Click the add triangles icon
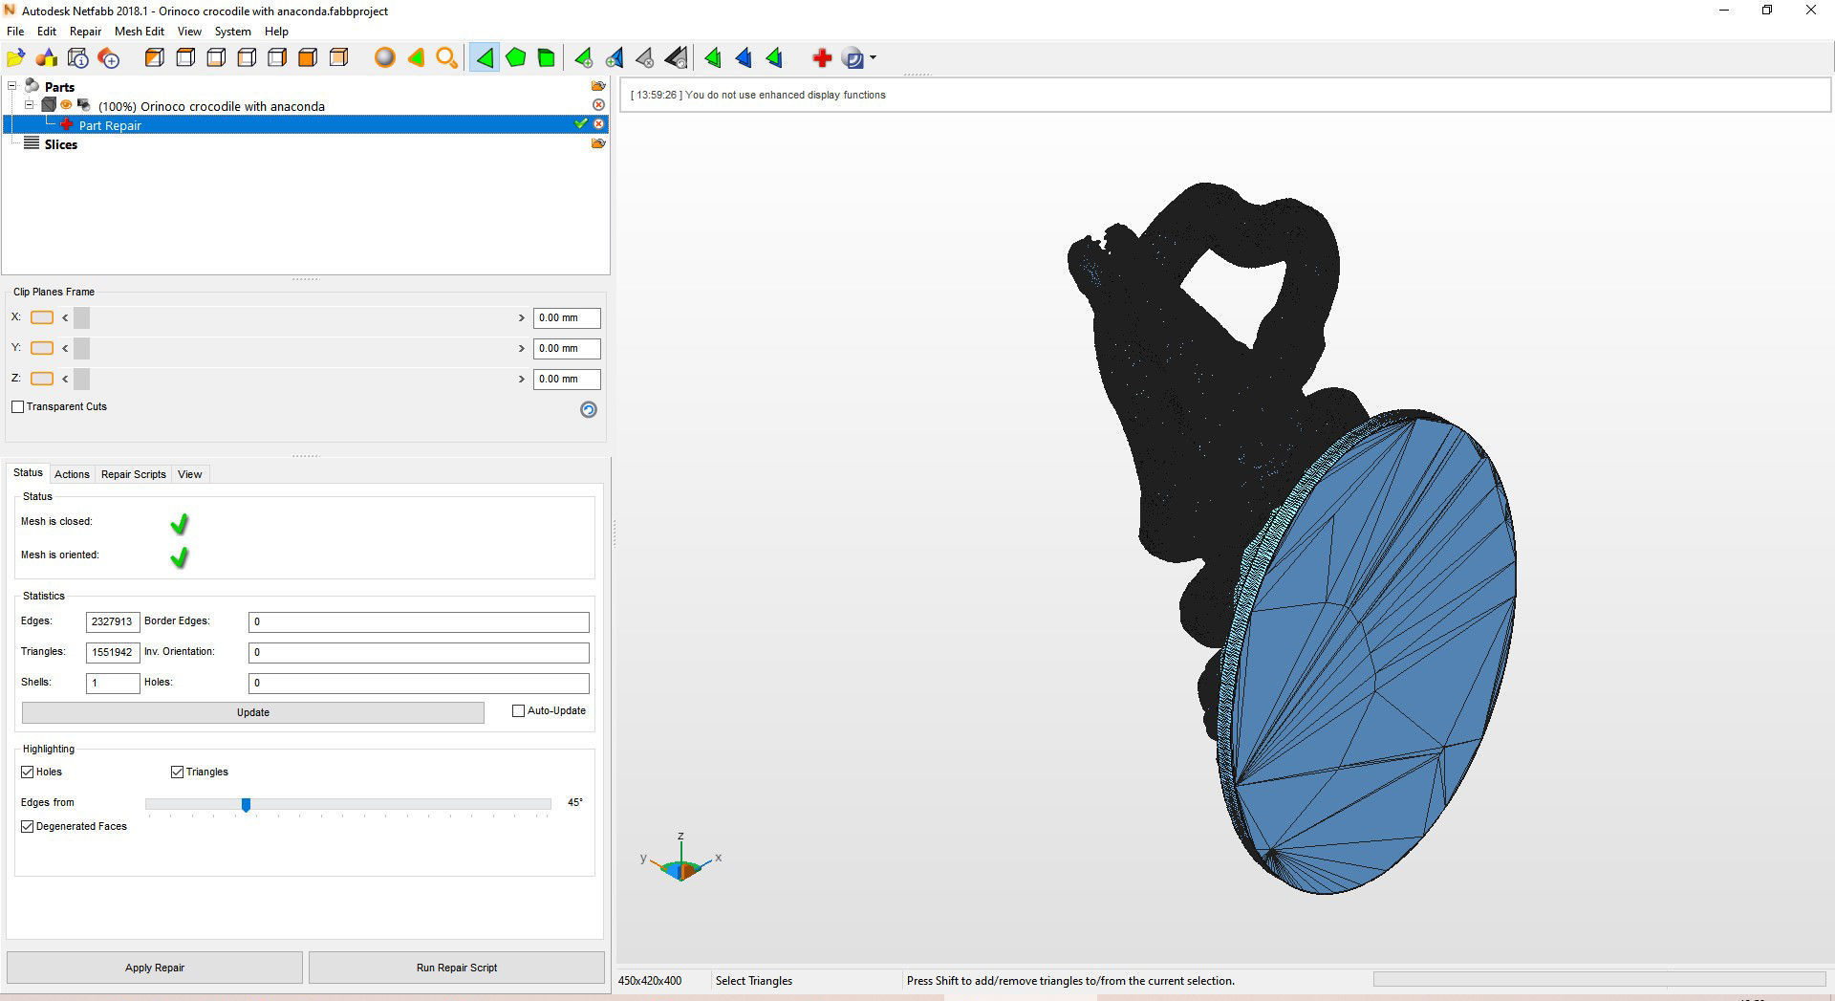The image size is (1835, 1001). point(583,58)
